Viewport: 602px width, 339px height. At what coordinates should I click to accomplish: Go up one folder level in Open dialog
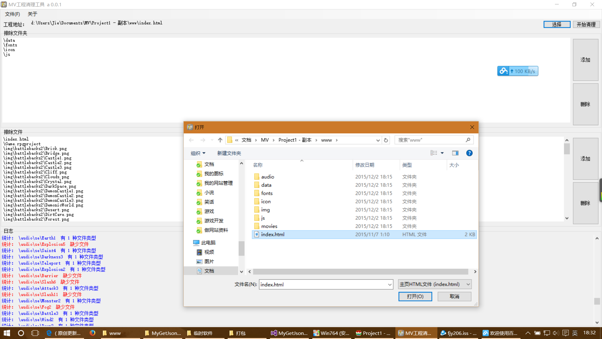pos(220,140)
